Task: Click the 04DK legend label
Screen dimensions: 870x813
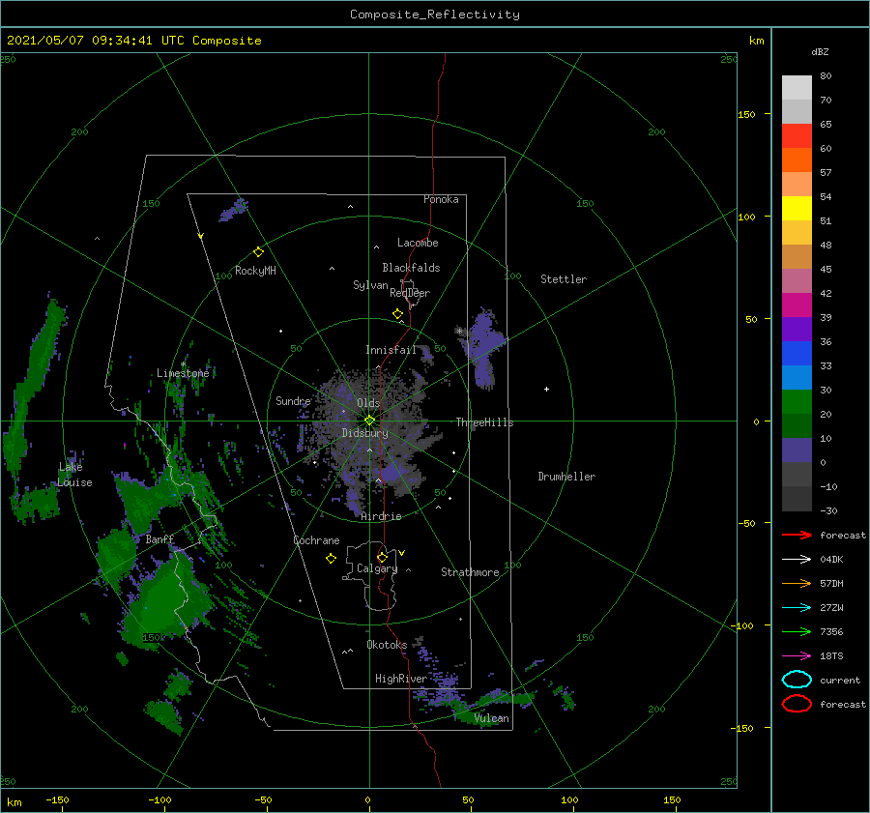Action: (831, 560)
